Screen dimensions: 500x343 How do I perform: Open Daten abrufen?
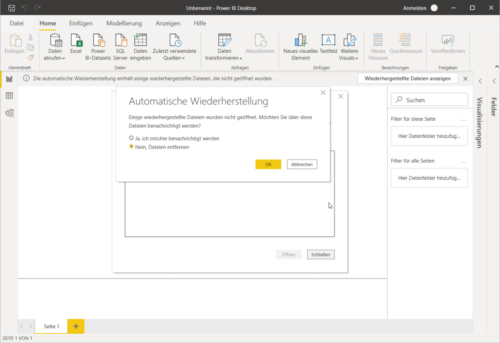click(55, 47)
